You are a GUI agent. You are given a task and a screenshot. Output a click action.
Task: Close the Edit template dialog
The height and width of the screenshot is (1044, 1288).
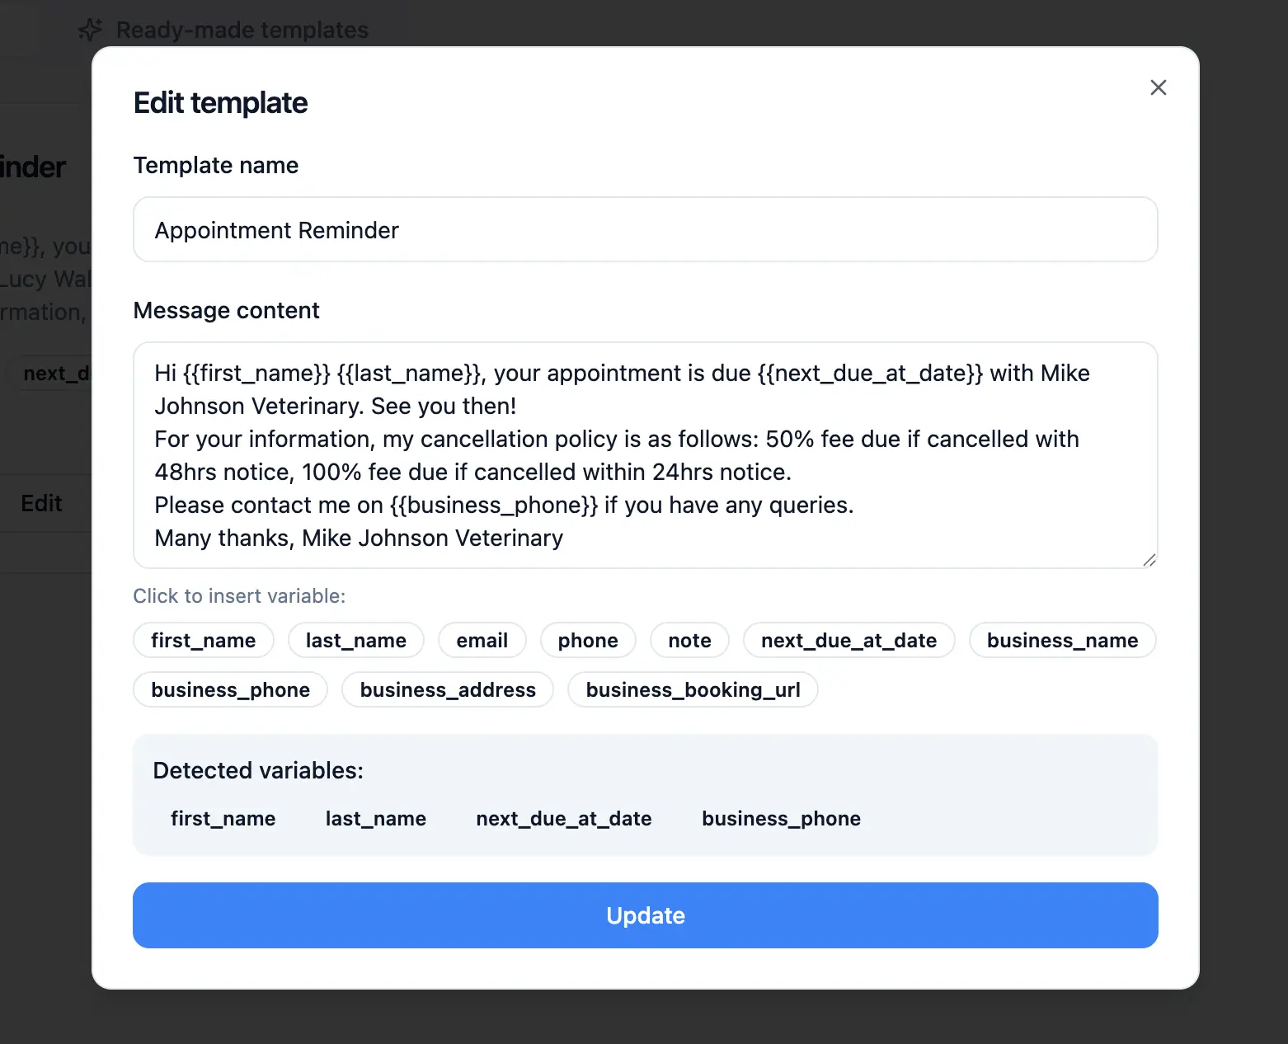point(1158,87)
